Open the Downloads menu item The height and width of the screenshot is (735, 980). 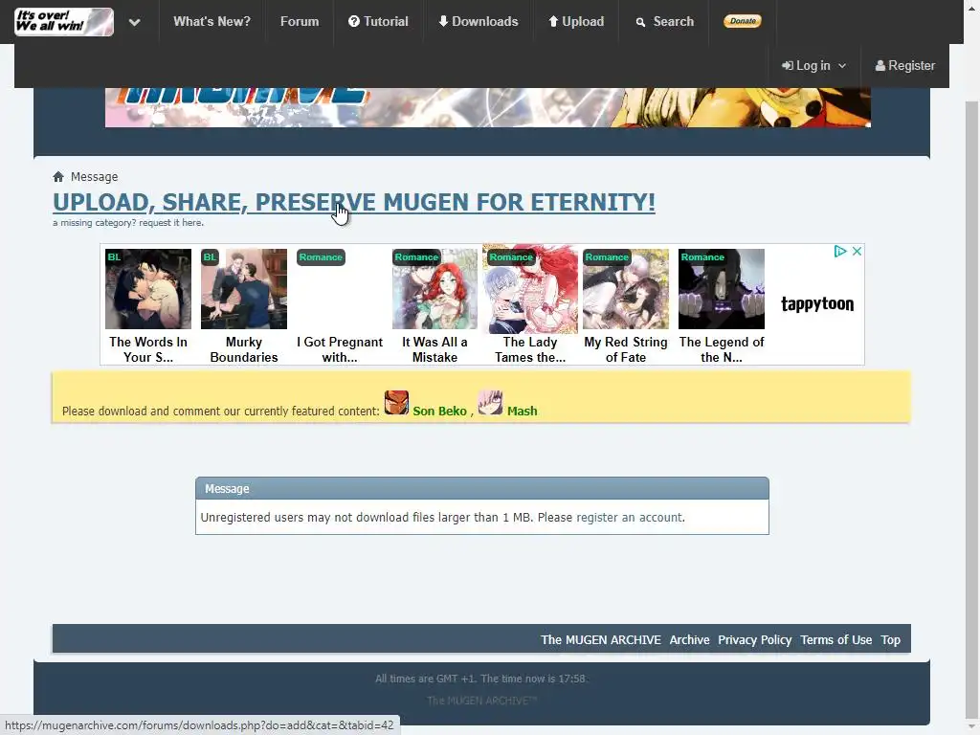pos(479,21)
